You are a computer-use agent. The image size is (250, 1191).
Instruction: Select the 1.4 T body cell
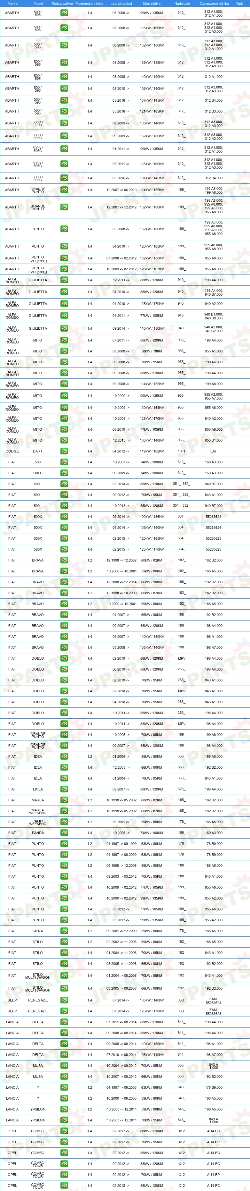tap(182, 451)
